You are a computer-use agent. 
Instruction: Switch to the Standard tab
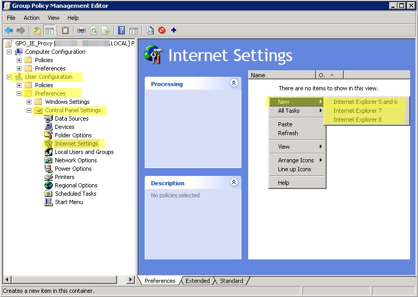pyautogui.click(x=231, y=281)
